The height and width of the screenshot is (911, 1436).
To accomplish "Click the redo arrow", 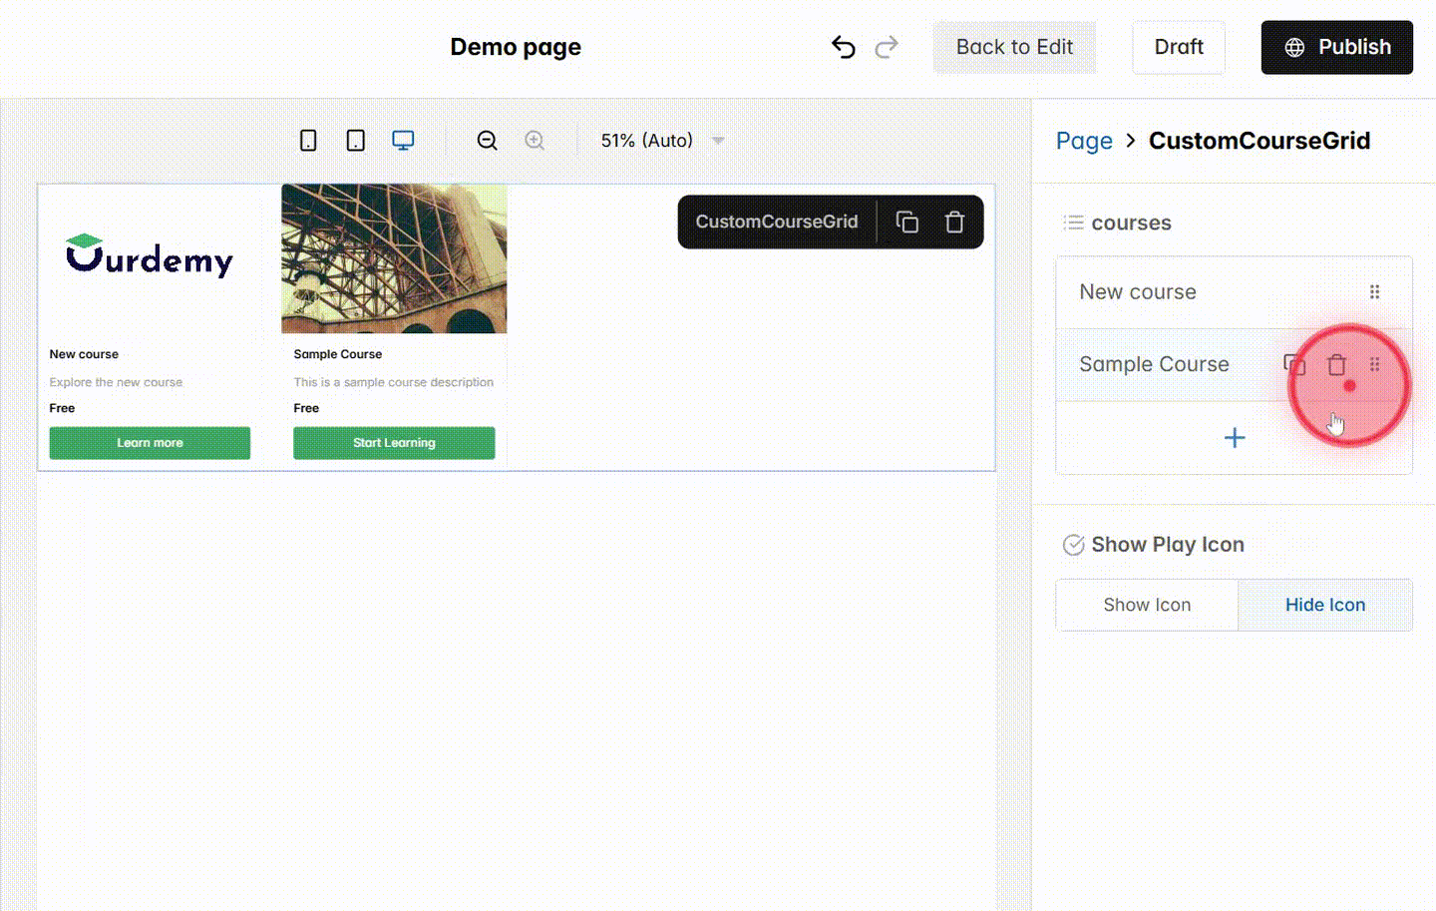I will click(887, 46).
